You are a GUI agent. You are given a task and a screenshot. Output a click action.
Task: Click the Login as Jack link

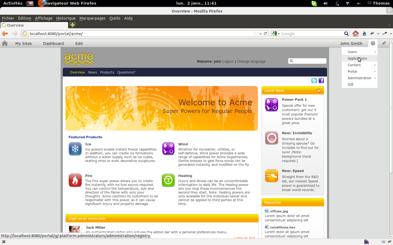pyautogui.click(x=245, y=238)
